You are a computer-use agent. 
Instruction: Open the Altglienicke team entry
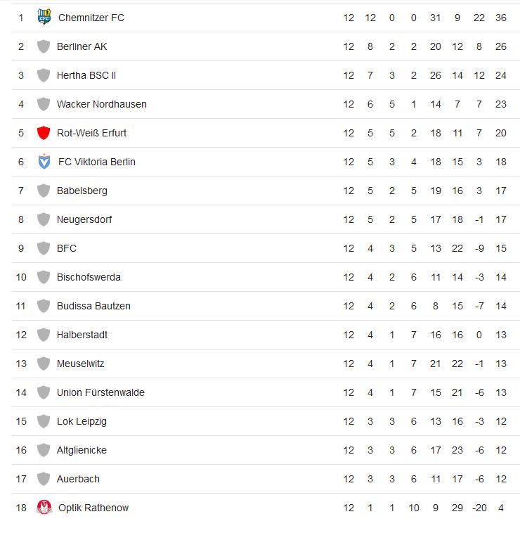(82, 450)
